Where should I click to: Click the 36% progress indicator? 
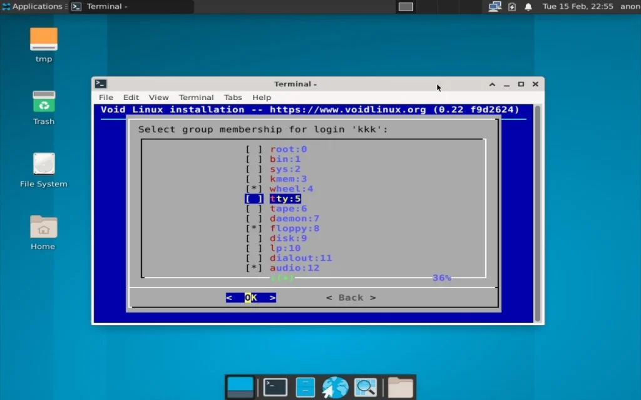pyautogui.click(x=442, y=277)
